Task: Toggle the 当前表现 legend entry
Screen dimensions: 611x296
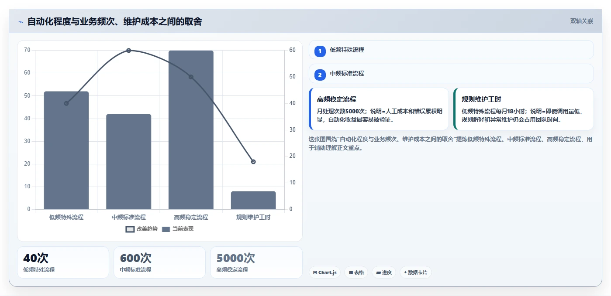Action: coord(178,229)
